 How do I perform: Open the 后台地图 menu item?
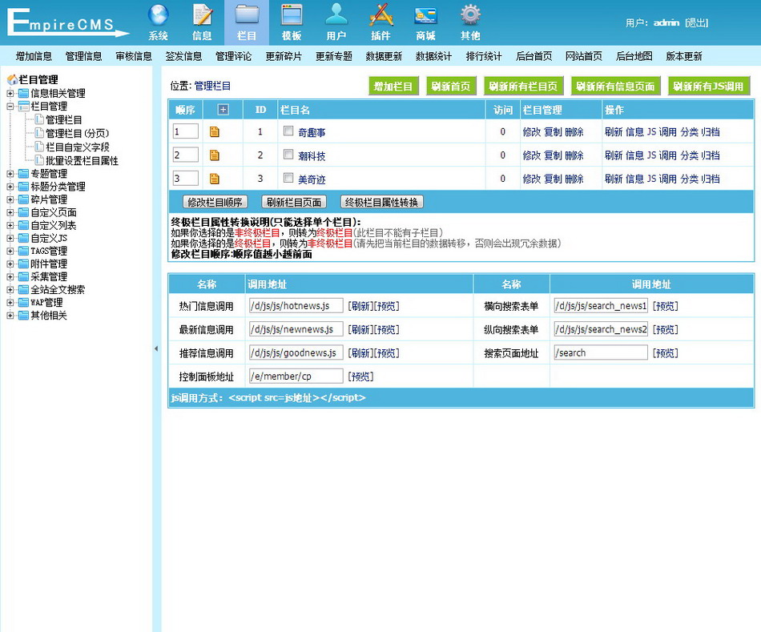[634, 56]
